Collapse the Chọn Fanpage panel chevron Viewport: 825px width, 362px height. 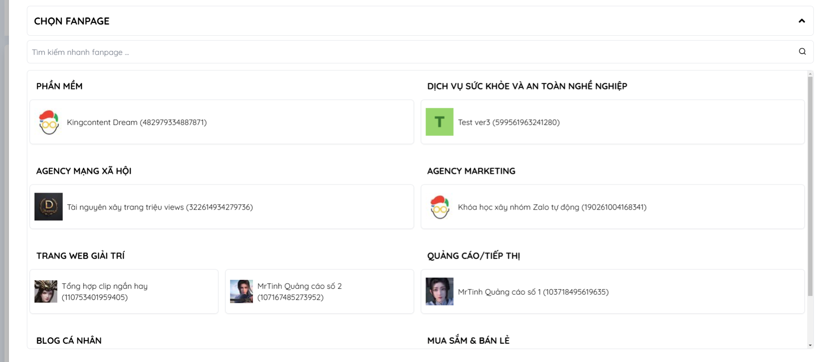click(801, 21)
